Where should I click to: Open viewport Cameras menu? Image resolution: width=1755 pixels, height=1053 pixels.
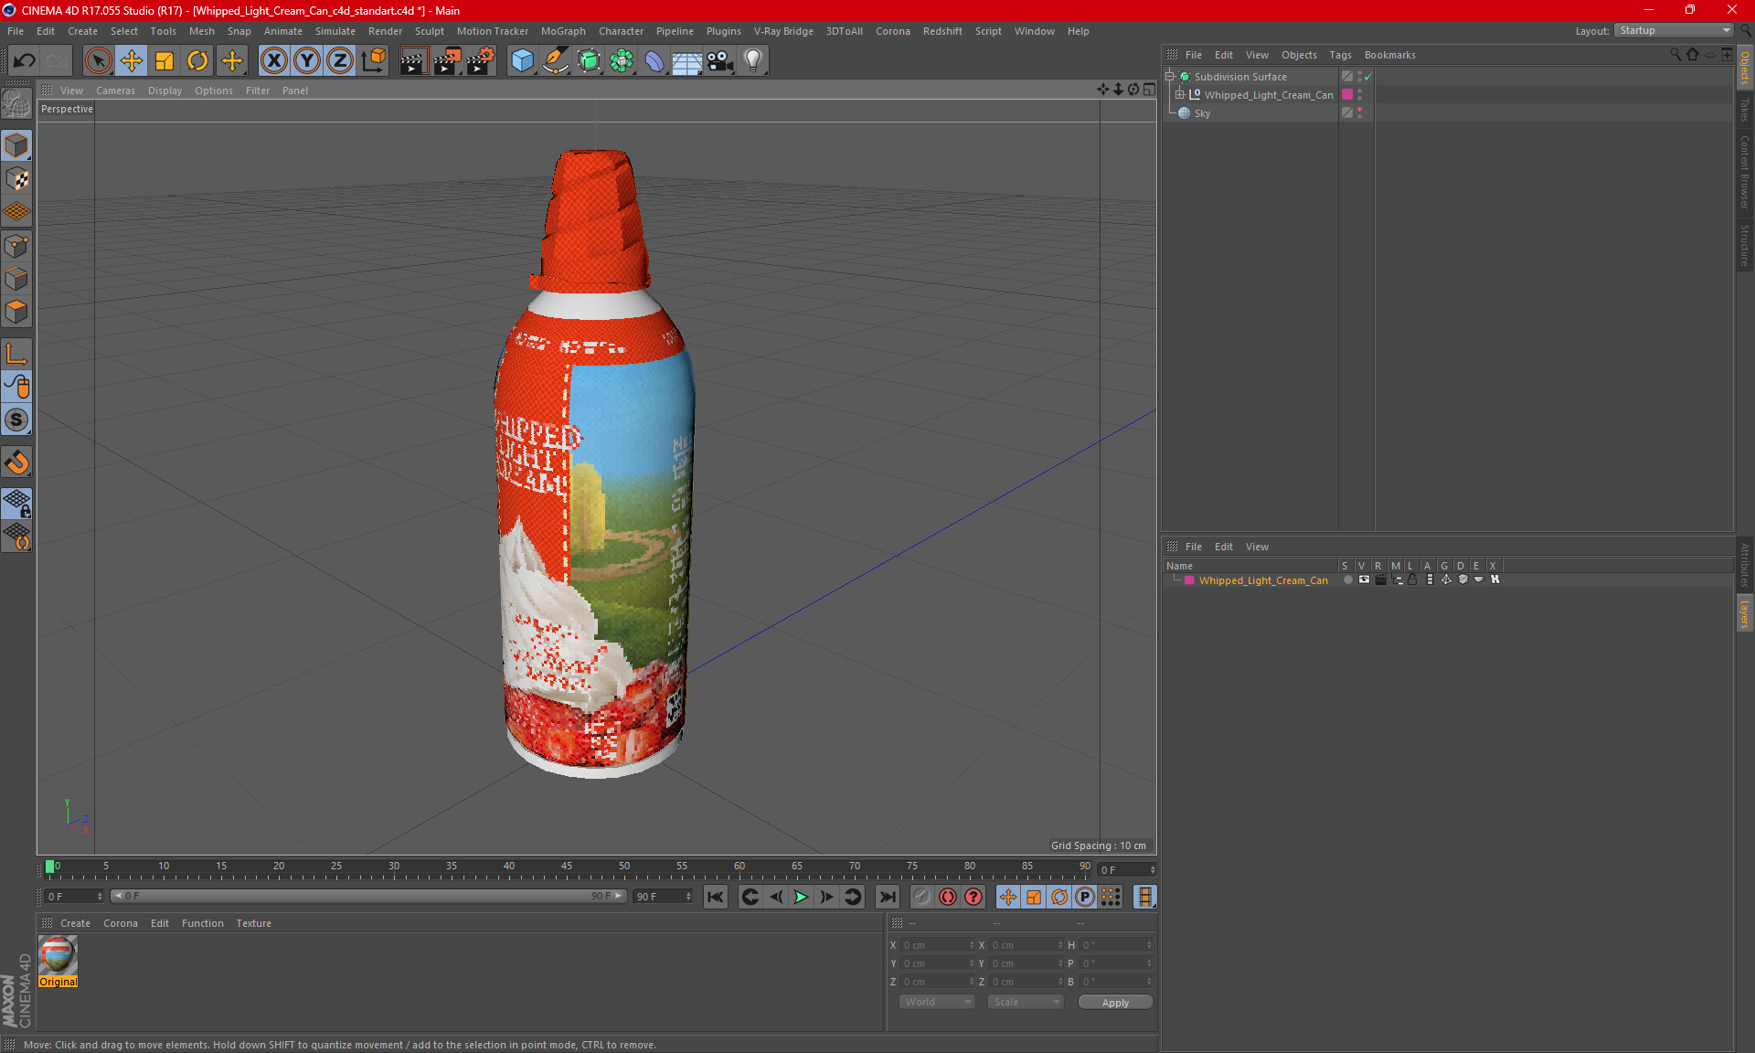coord(115,90)
